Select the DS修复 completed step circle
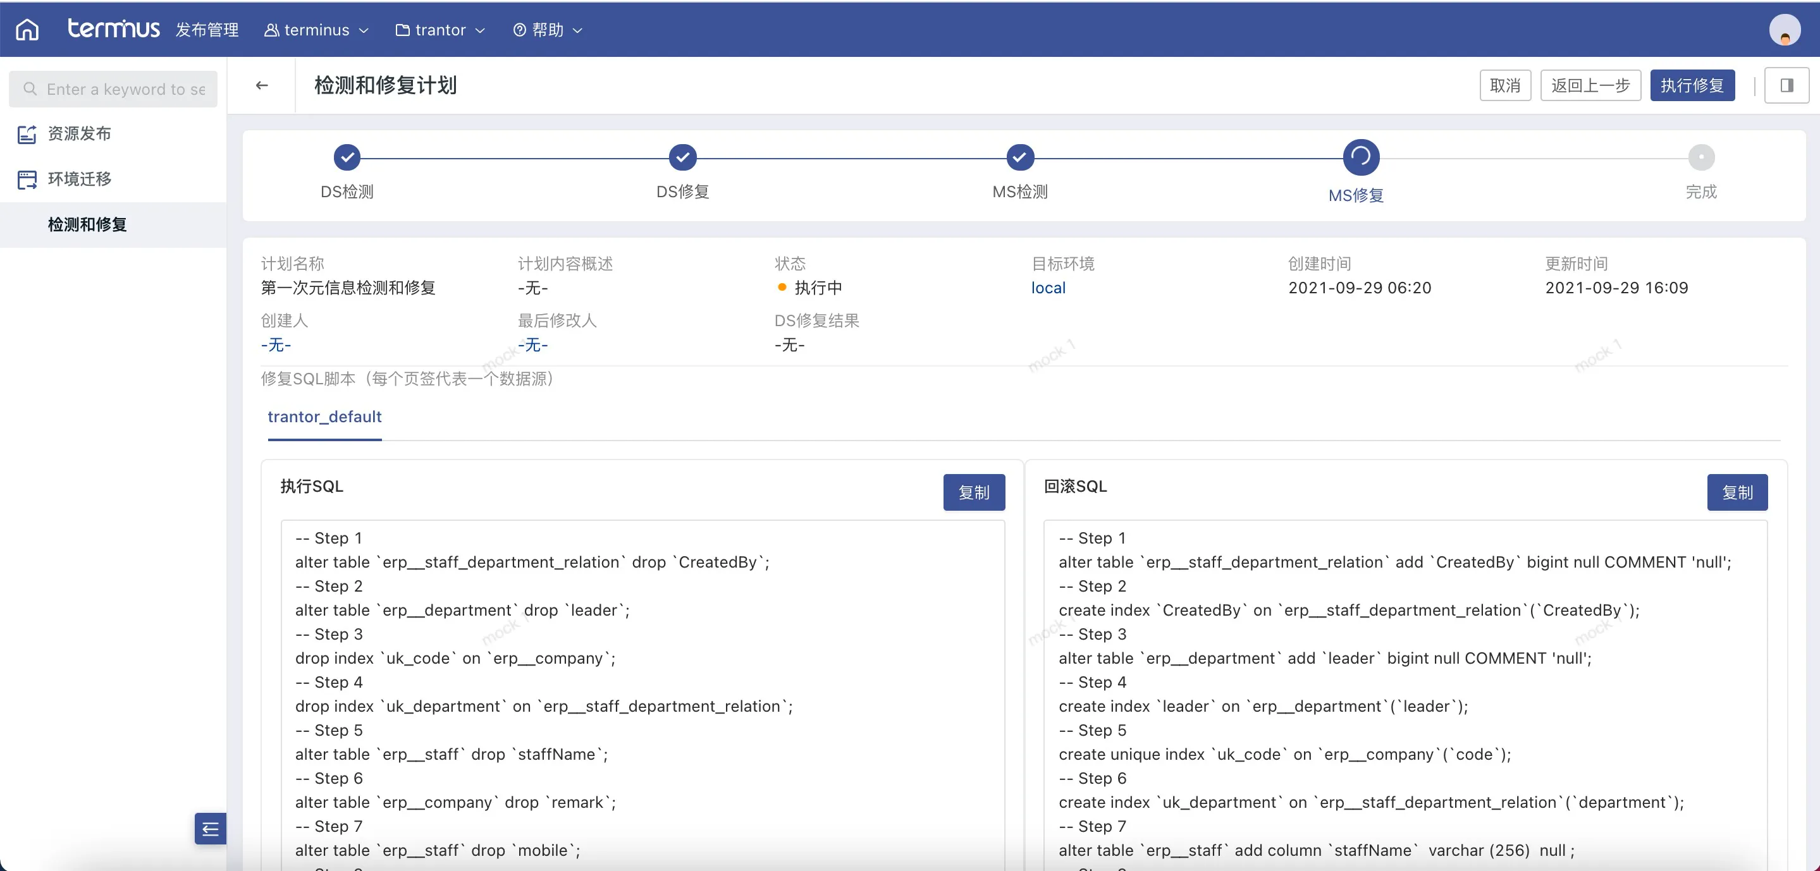This screenshot has height=871, width=1820. tap(682, 157)
